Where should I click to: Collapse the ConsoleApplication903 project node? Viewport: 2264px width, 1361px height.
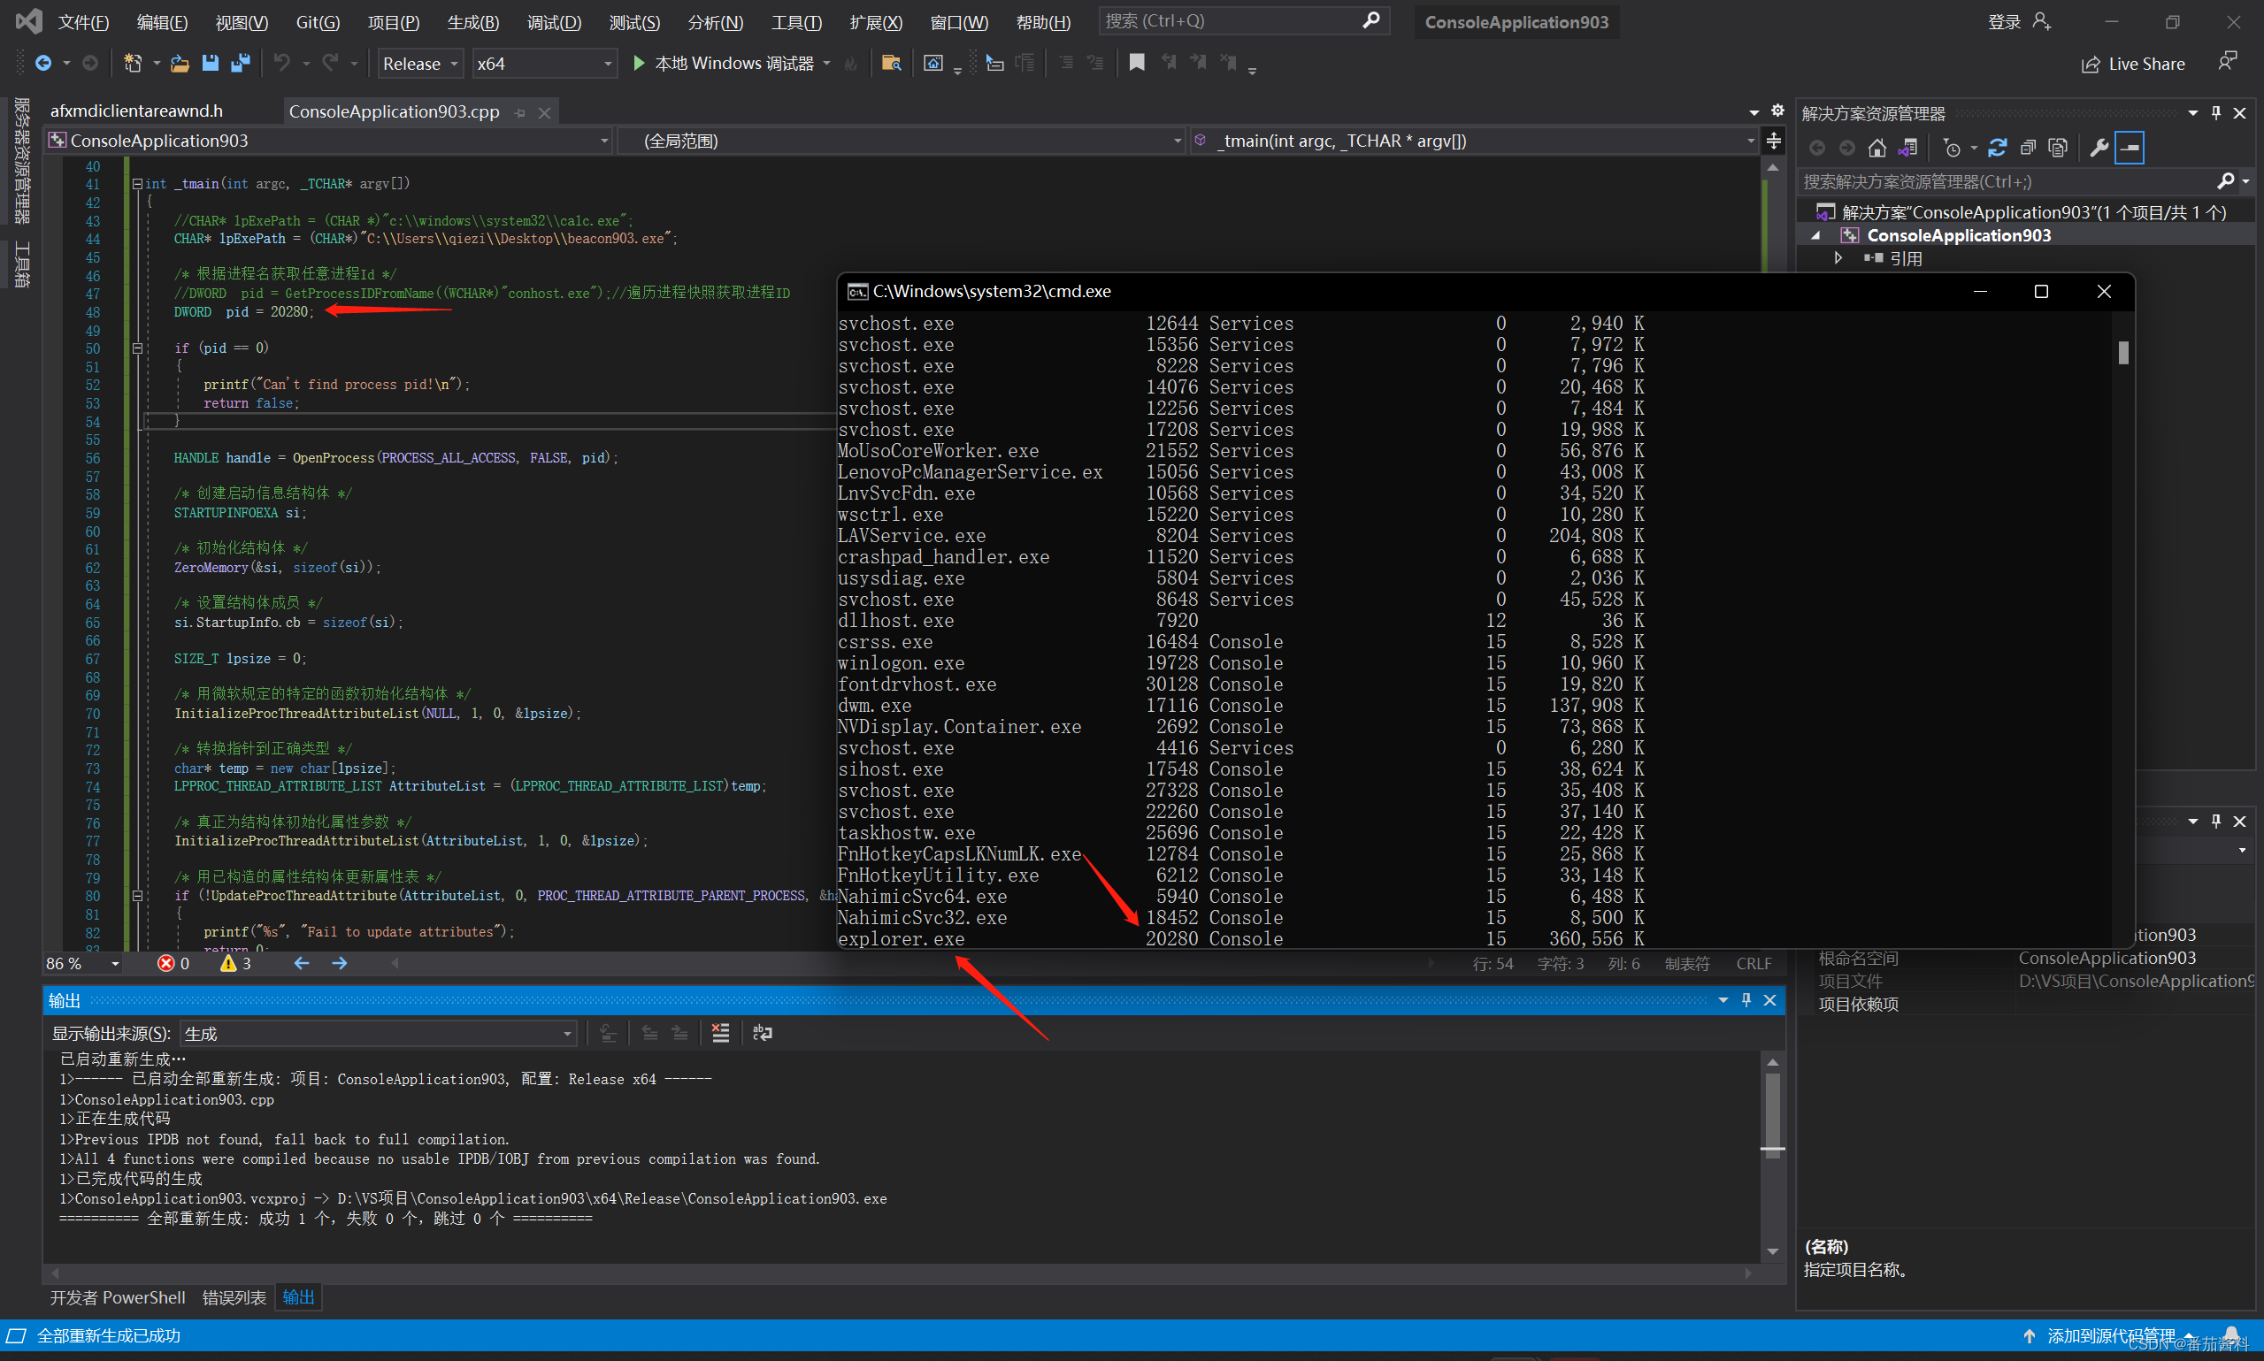coord(1816,236)
